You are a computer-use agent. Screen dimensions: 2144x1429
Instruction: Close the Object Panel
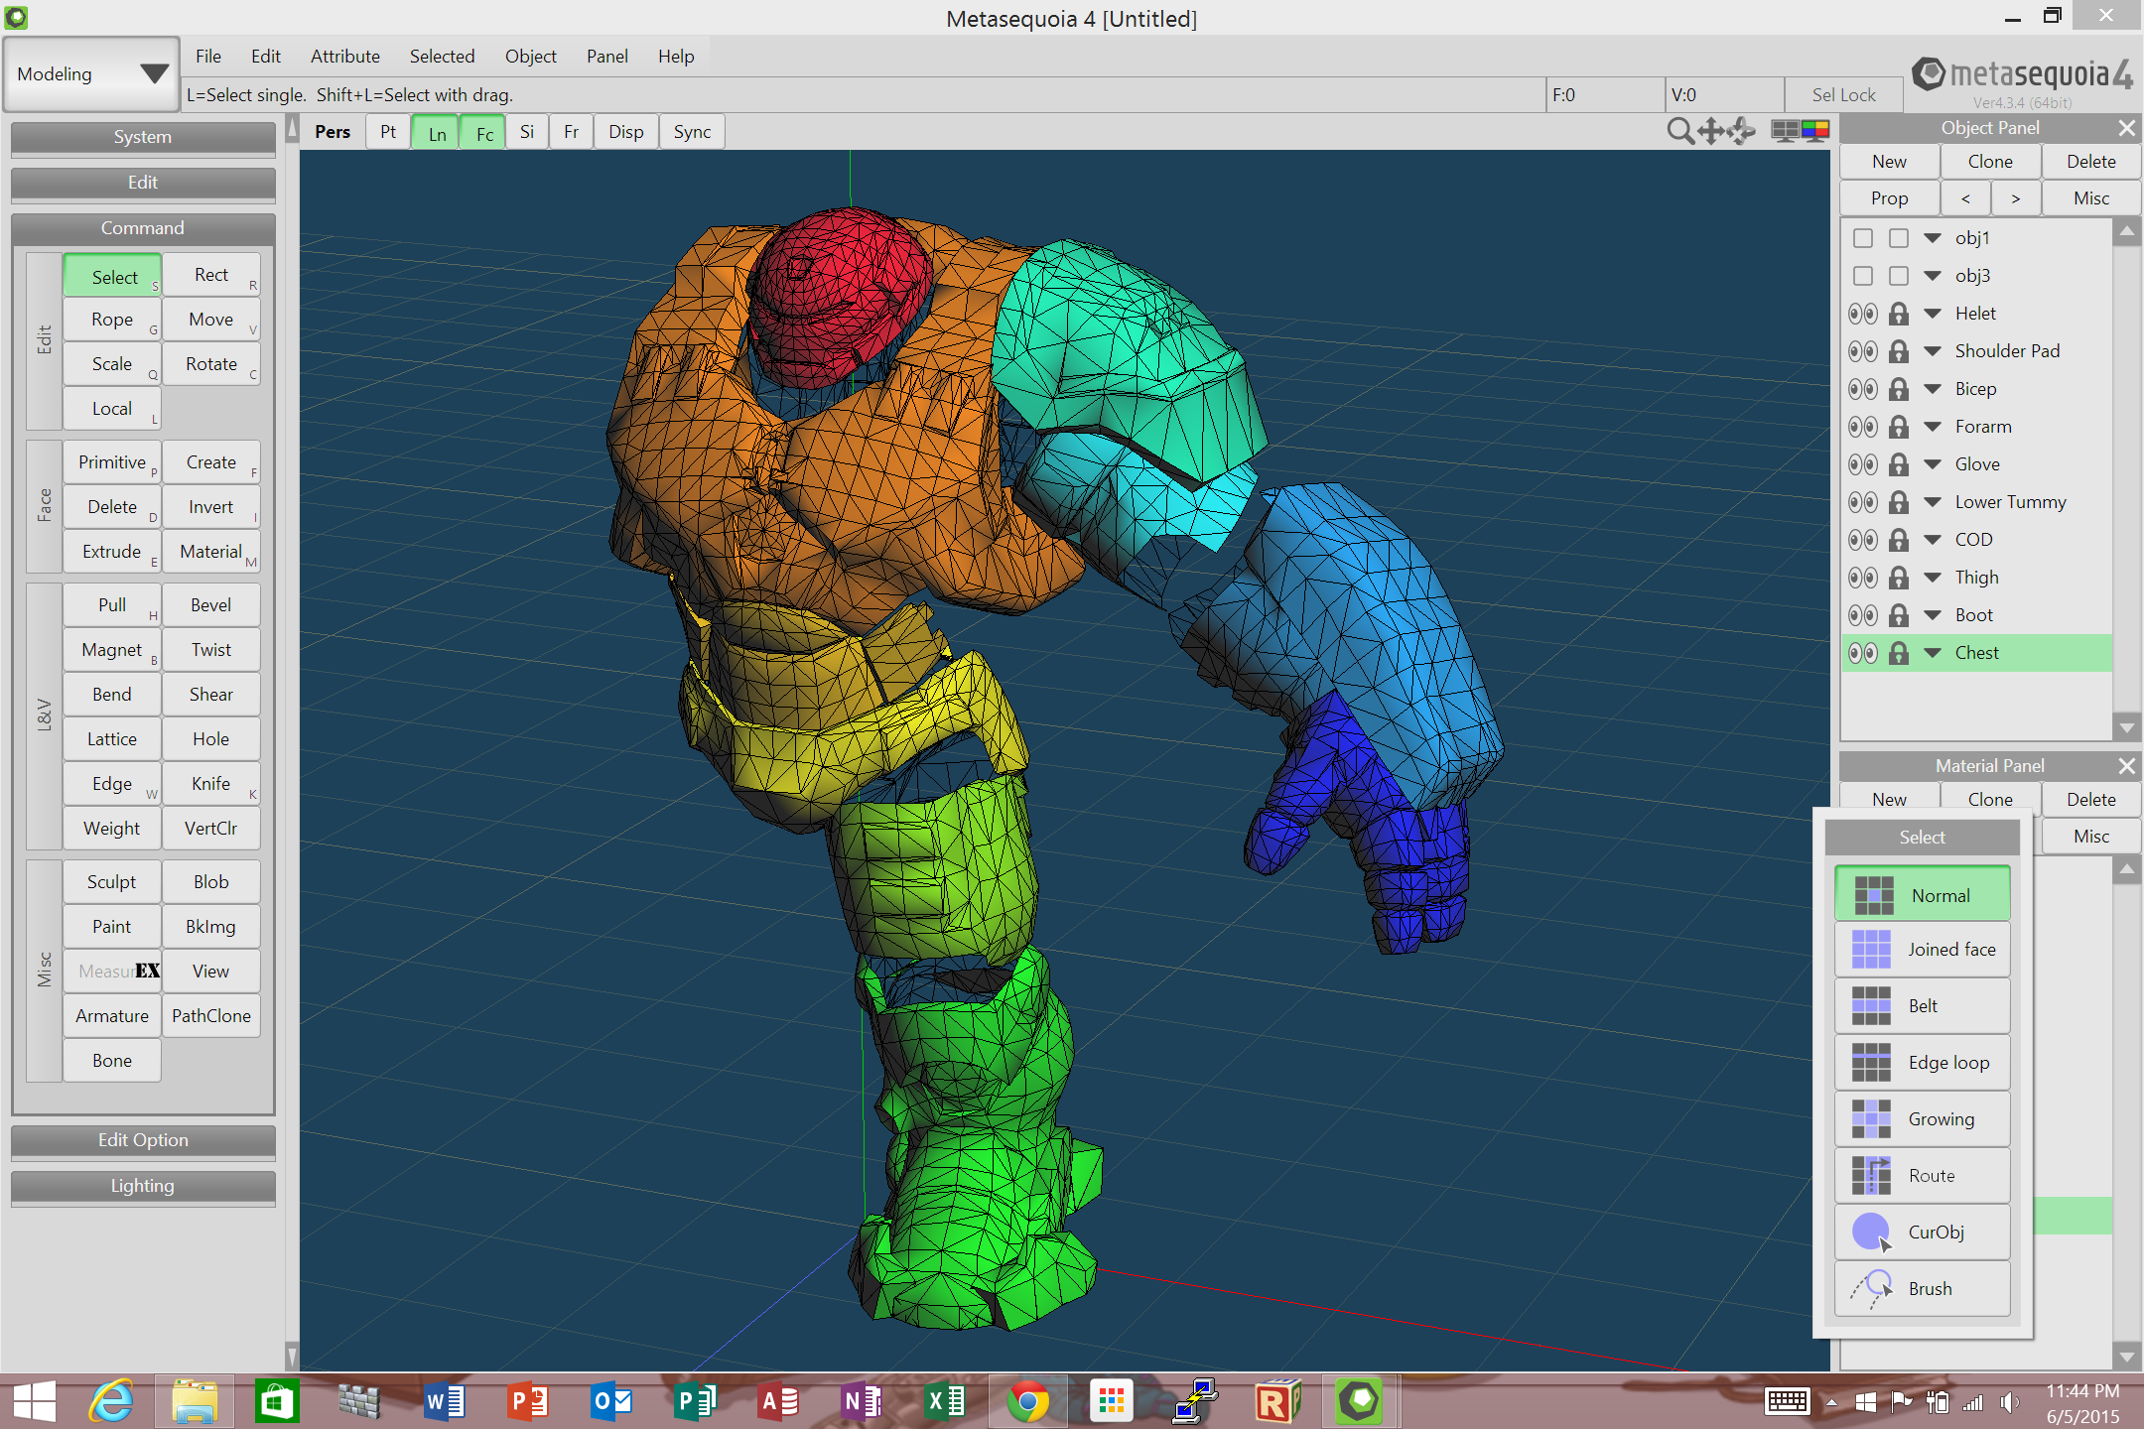(x=2126, y=128)
